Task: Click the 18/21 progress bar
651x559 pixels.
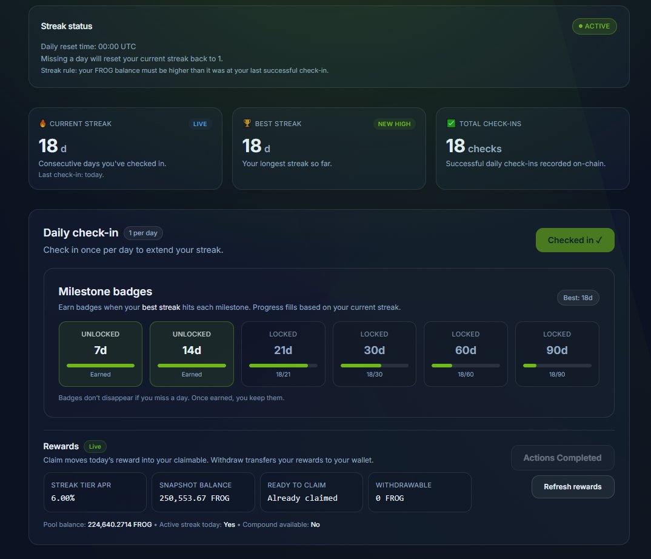Action: 283,366
